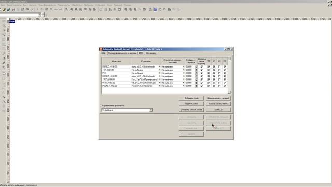
Task: Click the Удалить слой button
Action: tap(191, 104)
